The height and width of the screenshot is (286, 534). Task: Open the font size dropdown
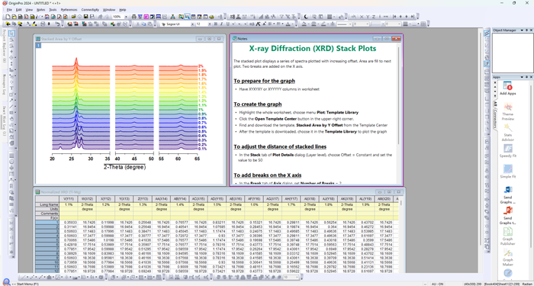pos(210,24)
